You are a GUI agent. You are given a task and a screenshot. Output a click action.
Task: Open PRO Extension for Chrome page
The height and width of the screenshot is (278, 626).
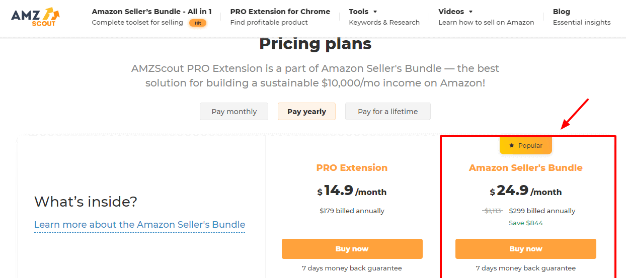pos(280,12)
